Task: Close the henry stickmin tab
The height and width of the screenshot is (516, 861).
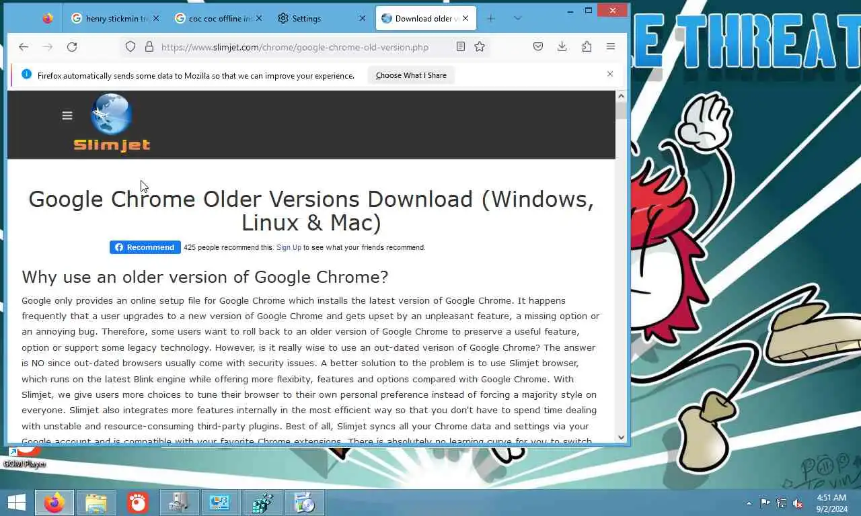Action: (x=156, y=18)
